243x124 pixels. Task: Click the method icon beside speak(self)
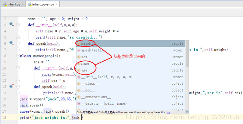pos(79,50)
